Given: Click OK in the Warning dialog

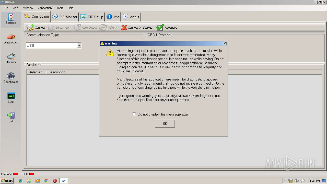Looking at the screenshot, I should pyautogui.click(x=165, y=124).
